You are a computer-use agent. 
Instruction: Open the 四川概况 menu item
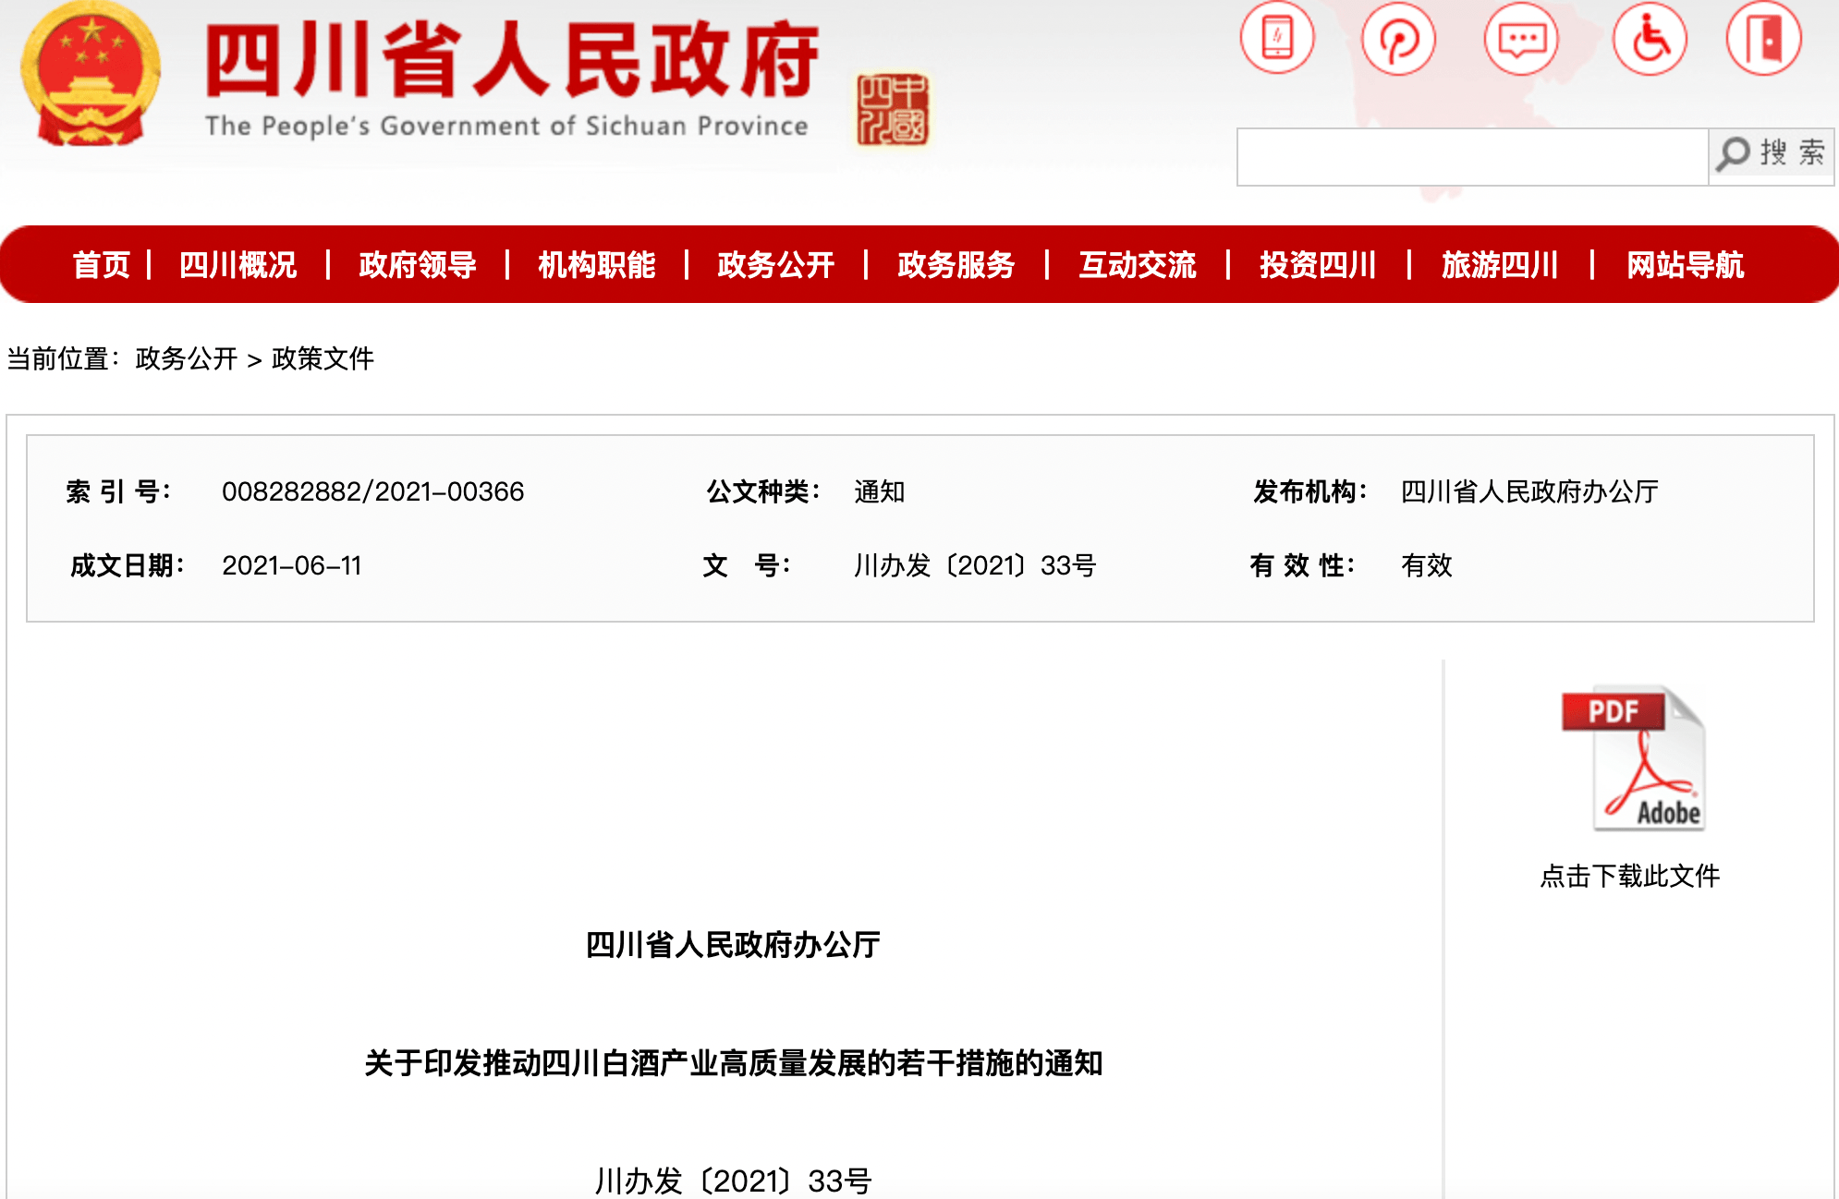(x=237, y=265)
